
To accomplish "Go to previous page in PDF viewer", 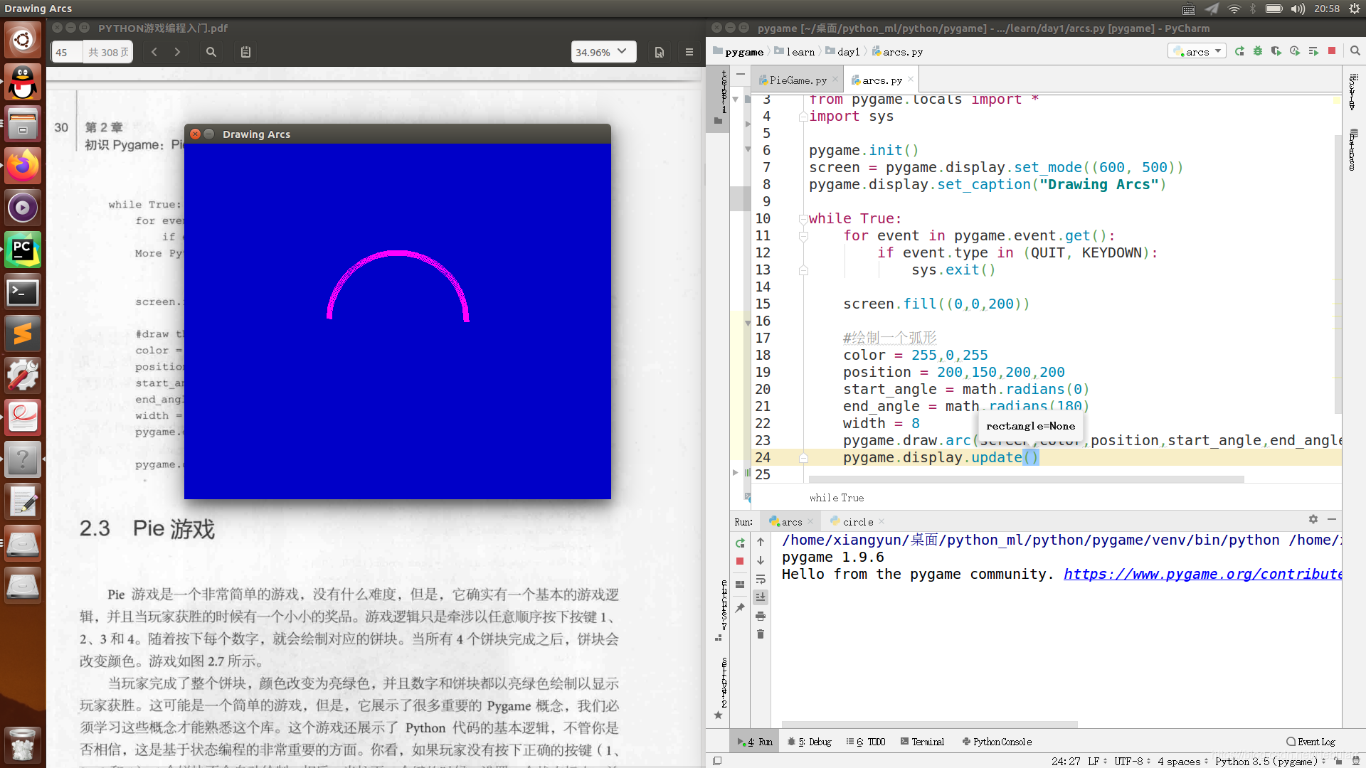I will (x=154, y=52).
